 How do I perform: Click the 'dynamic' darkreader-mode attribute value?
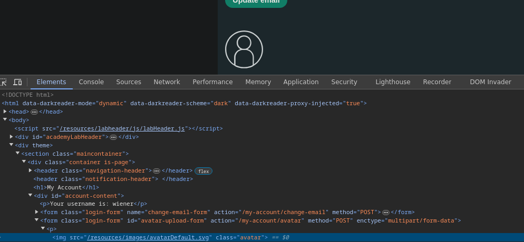click(x=111, y=103)
